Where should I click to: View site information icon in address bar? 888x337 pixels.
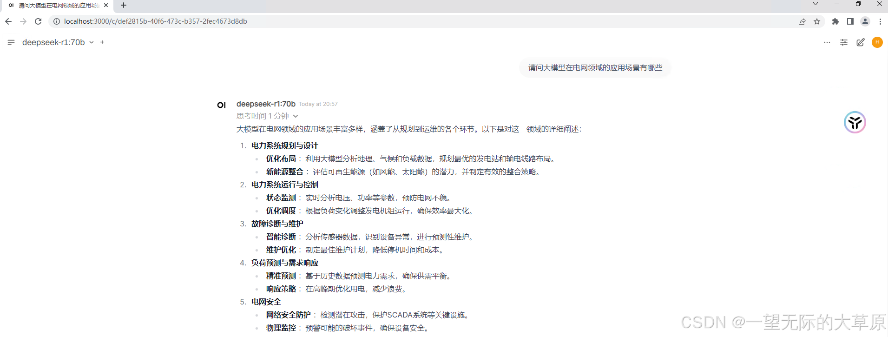point(57,21)
